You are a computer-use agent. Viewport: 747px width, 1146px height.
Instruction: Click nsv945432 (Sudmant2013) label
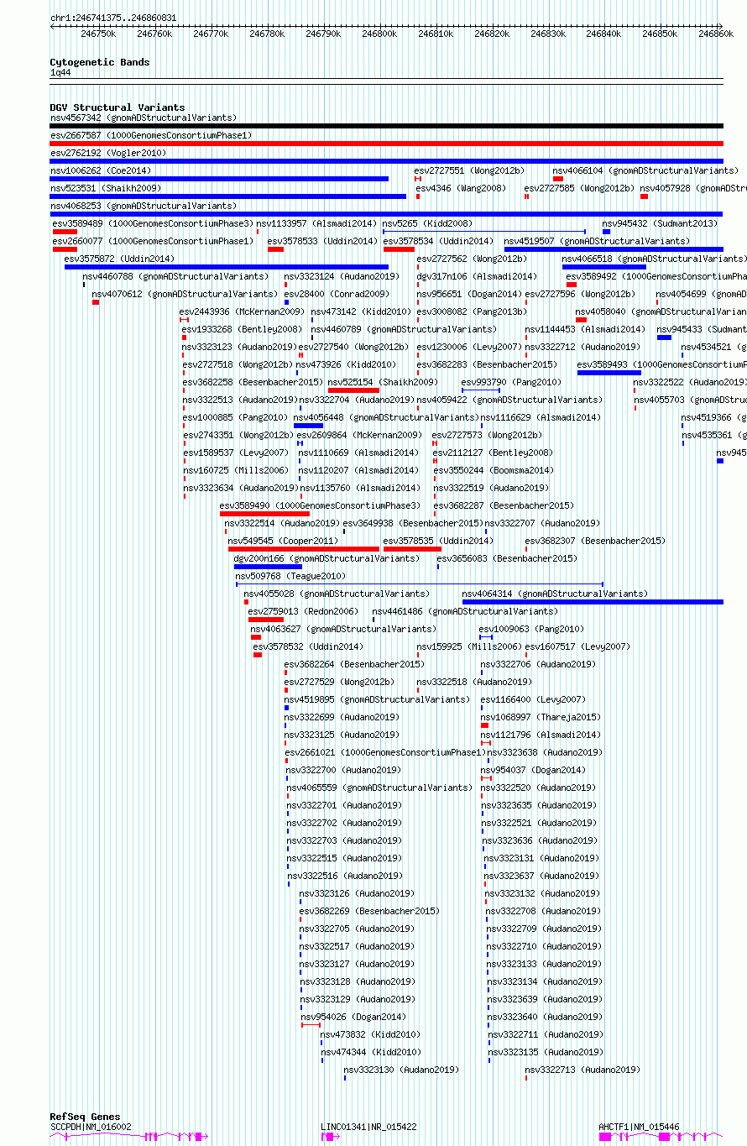(x=661, y=223)
